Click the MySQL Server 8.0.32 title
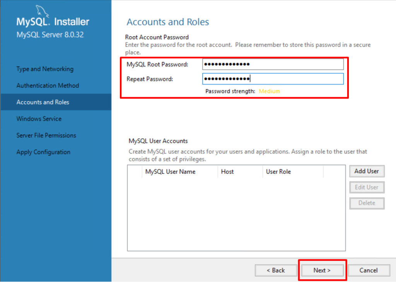396x282 pixels. tap(50, 35)
